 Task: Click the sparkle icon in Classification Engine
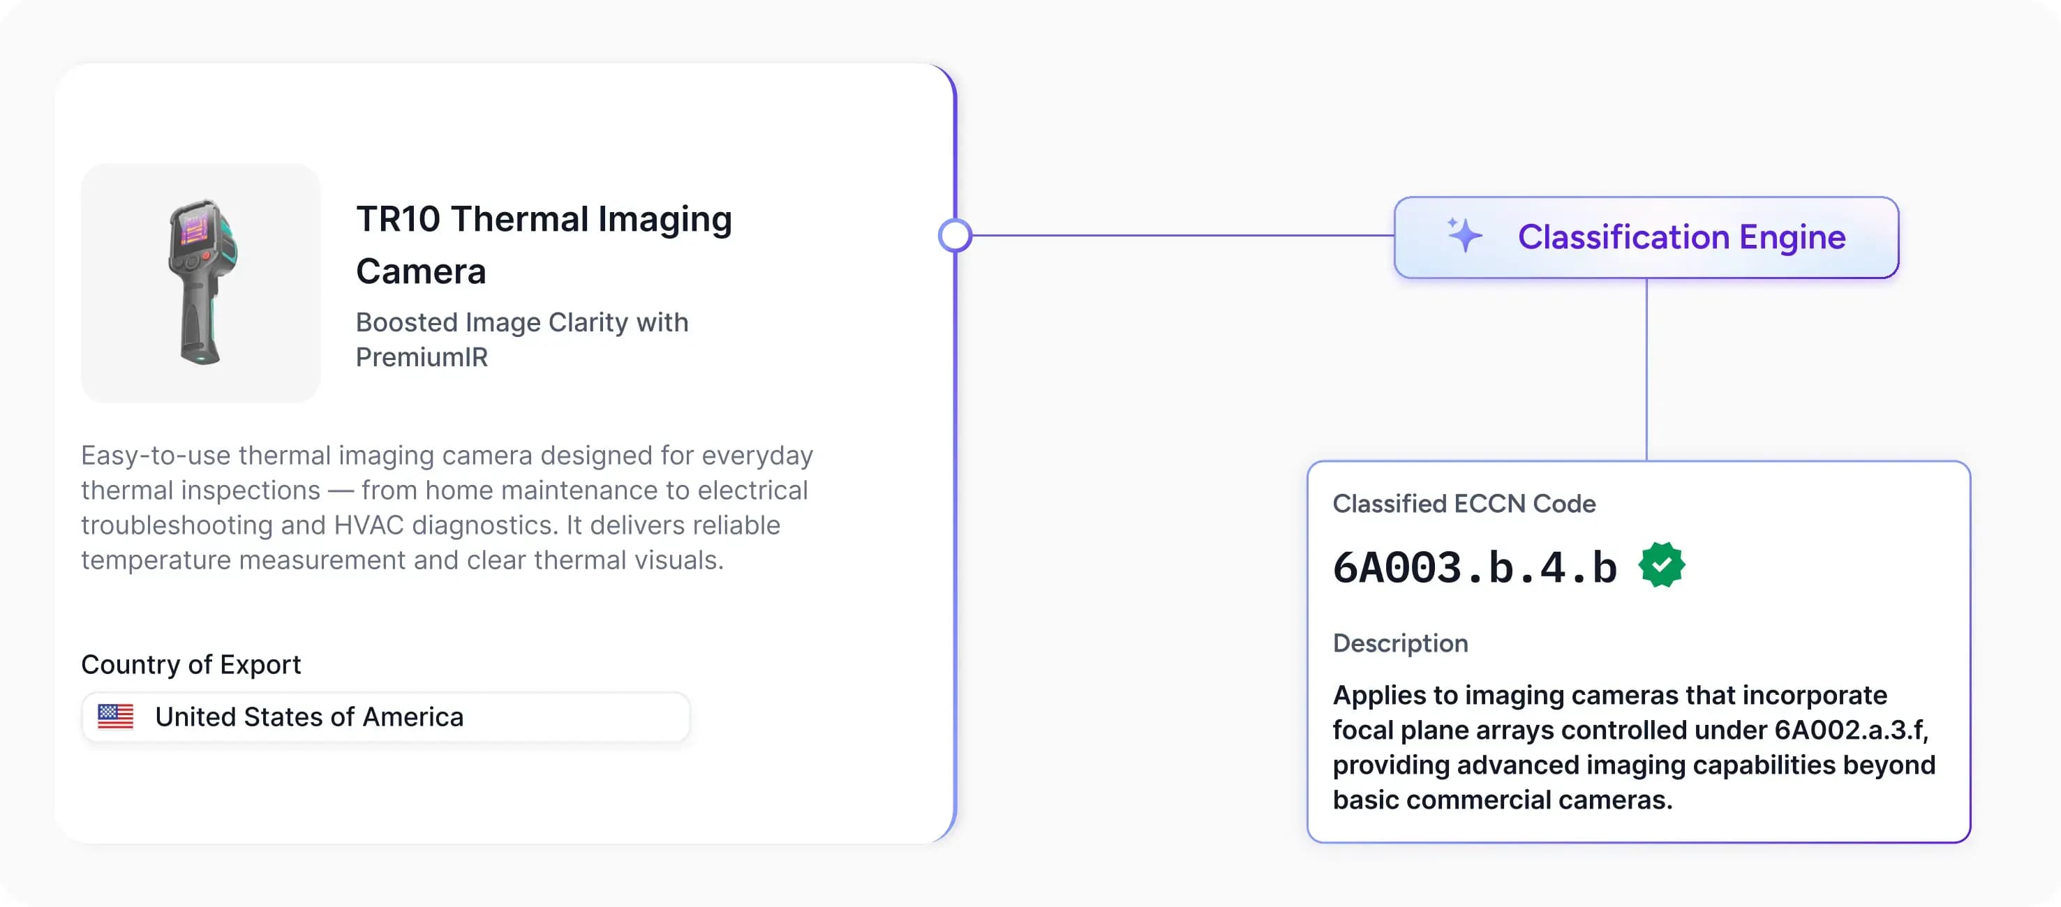click(1464, 236)
